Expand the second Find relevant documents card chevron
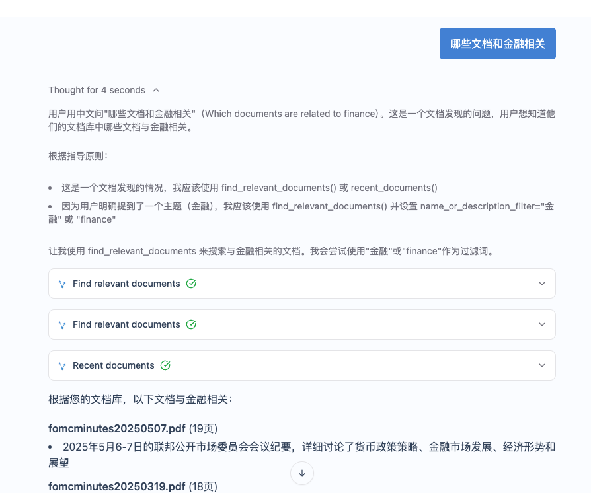The width and height of the screenshot is (591, 493). click(x=542, y=324)
